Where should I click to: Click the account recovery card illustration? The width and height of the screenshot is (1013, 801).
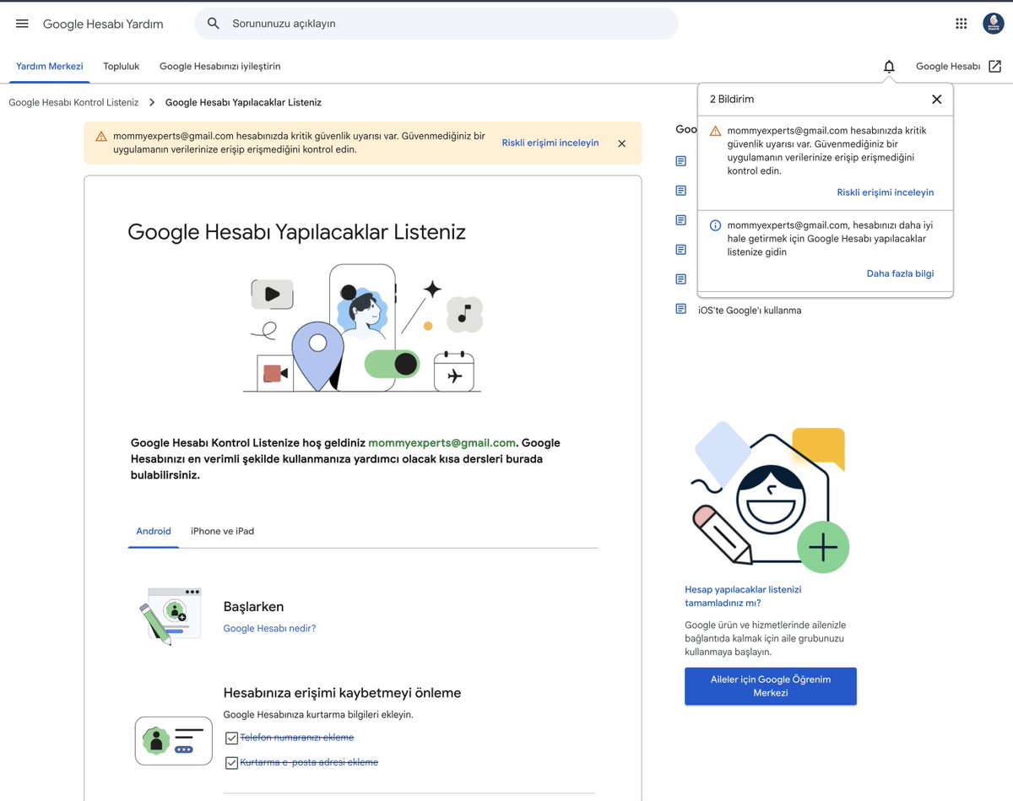pyautogui.click(x=174, y=740)
